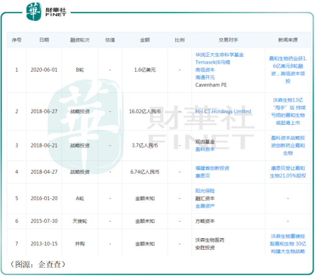Open 海通开元 investor link
The height and width of the screenshot is (276, 315).
click(205, 77)
